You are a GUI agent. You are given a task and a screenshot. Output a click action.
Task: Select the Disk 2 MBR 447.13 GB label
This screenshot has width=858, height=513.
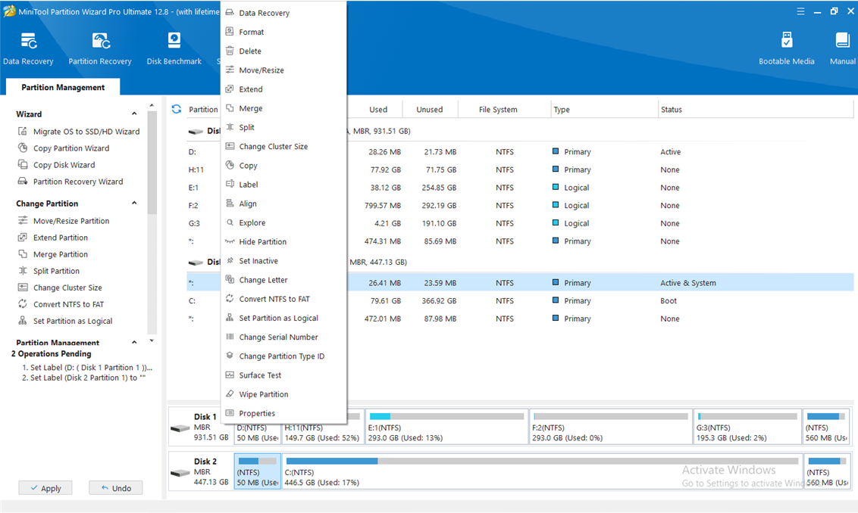point(201,471)
